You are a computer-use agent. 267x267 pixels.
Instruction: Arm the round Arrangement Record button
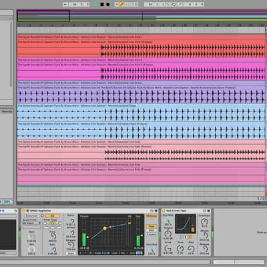click(x=108, y=4)
